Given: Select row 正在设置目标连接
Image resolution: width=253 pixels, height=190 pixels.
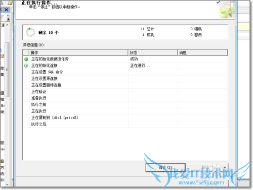Looking at the screenshot, I should pos(125,85).
